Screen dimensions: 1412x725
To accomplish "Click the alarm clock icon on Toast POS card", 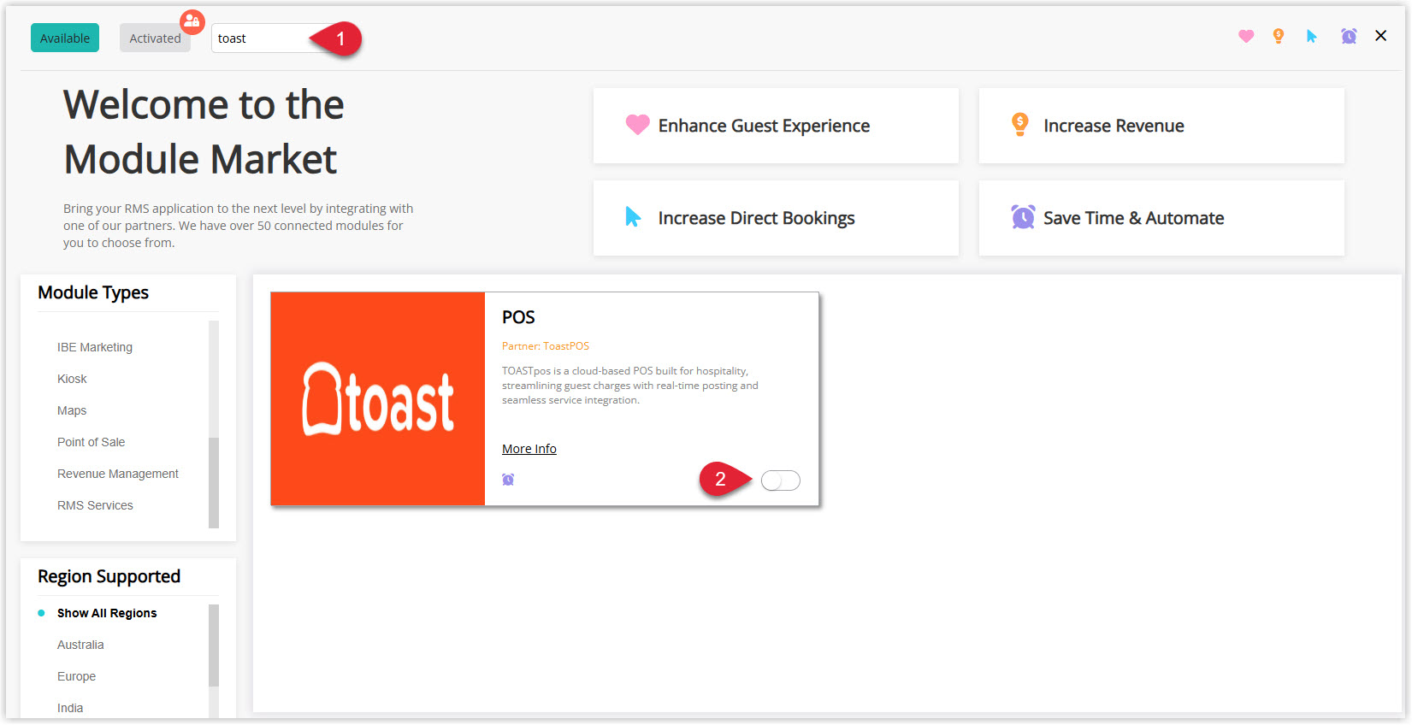I will [508, 480].
